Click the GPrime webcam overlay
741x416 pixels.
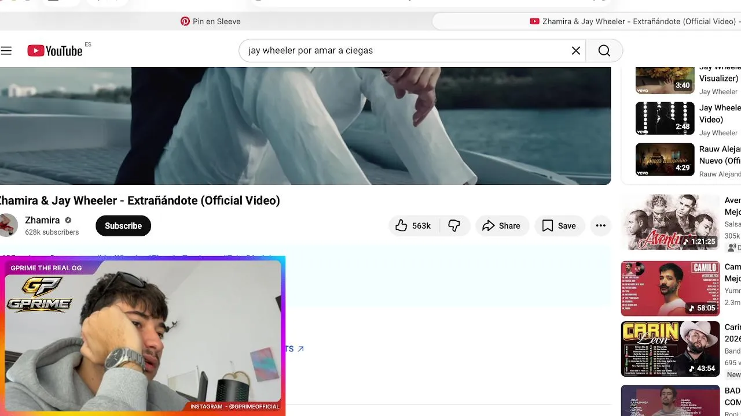[142, 336]
